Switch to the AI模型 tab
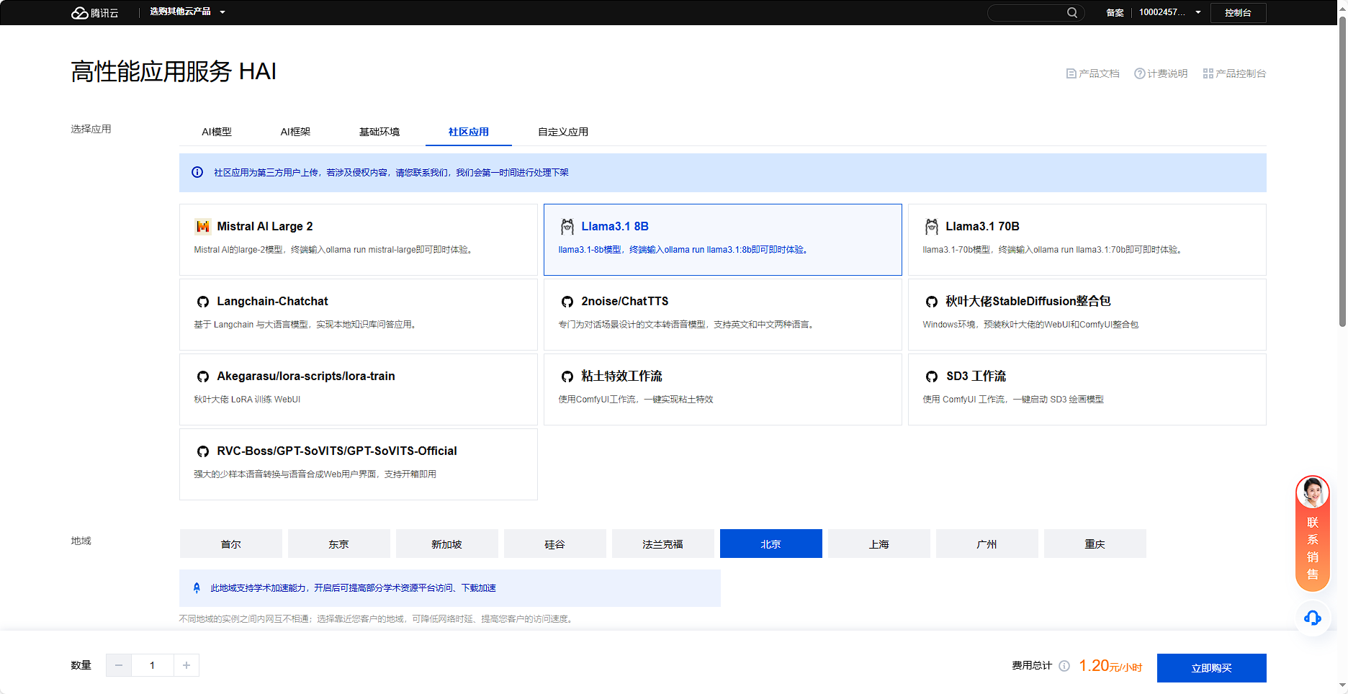The height and width of the screenshot is (694, 1348). coord(217,132)
